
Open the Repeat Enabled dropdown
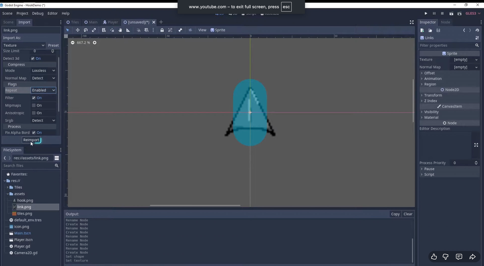43,90
